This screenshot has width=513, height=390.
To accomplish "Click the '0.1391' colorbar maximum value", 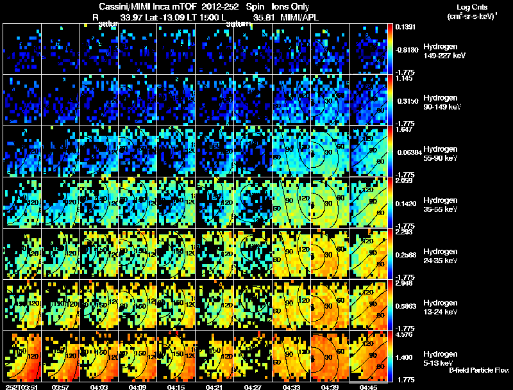I will tap(405, 27).
